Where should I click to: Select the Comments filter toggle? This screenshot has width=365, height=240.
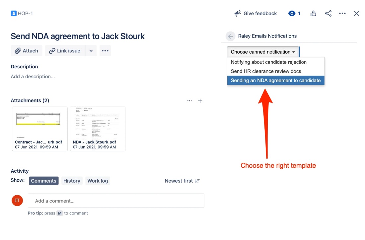[x=43, y=181]
